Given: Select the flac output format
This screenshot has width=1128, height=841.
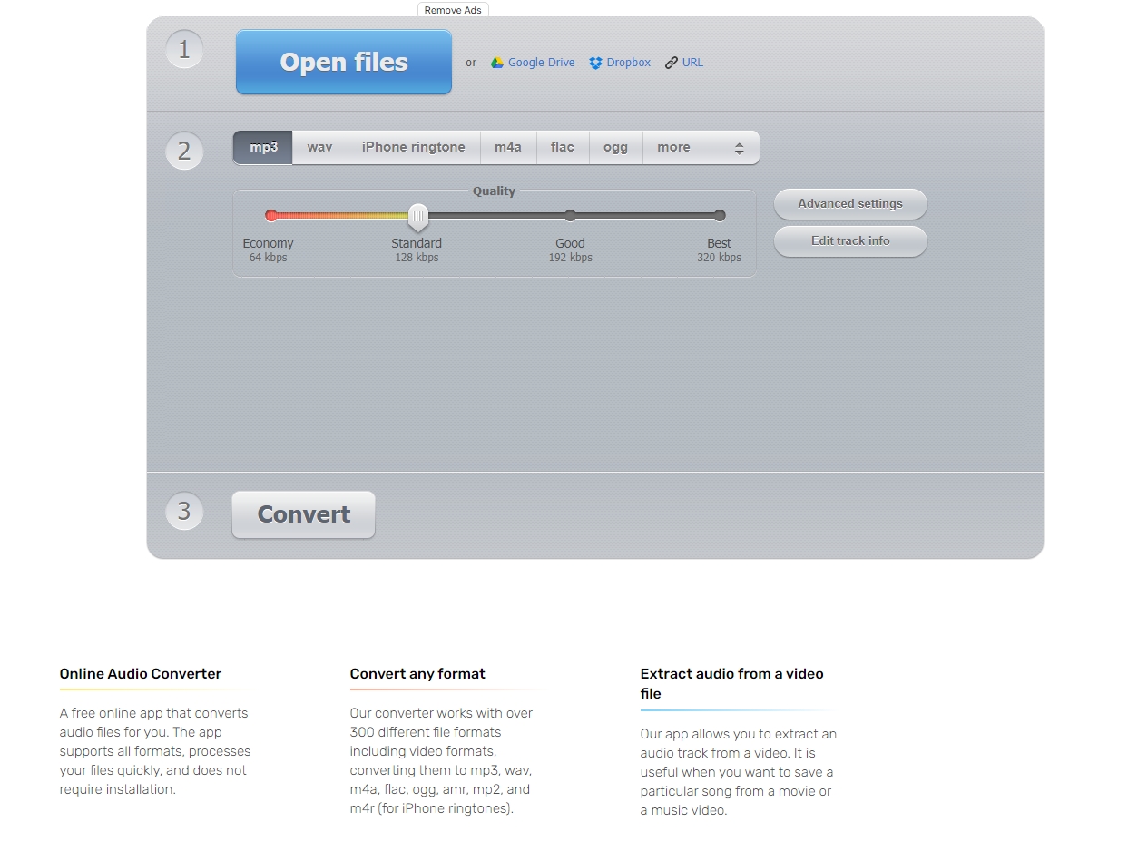Looking at the screenshot, I should point(562,147).
